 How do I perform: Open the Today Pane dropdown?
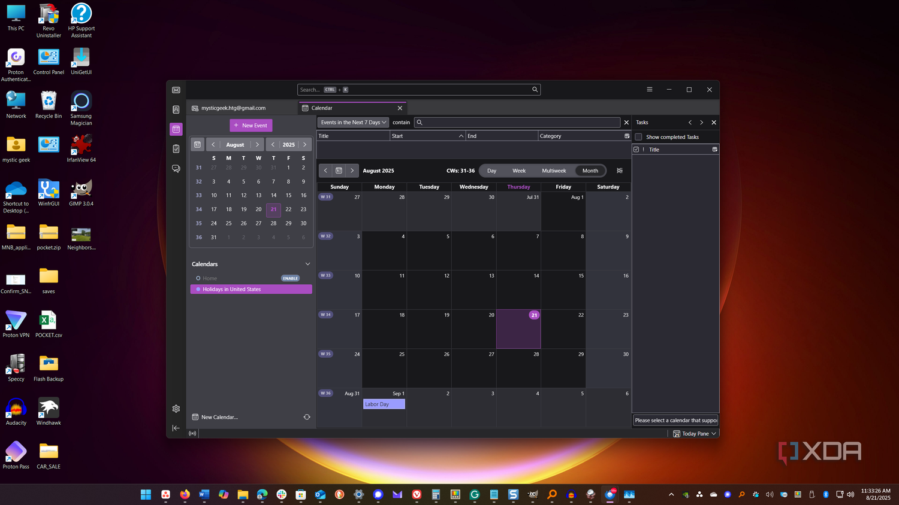point(695,434)
